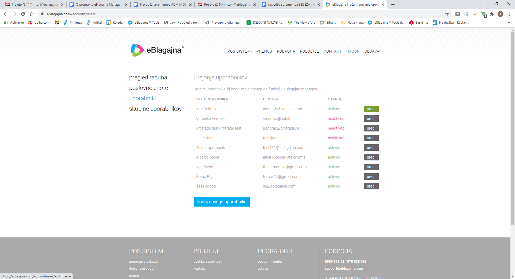The height and width of the screenshot is (279, 515).
Task: Open EasyShip bookmark
Action: (x=419, y=23)
